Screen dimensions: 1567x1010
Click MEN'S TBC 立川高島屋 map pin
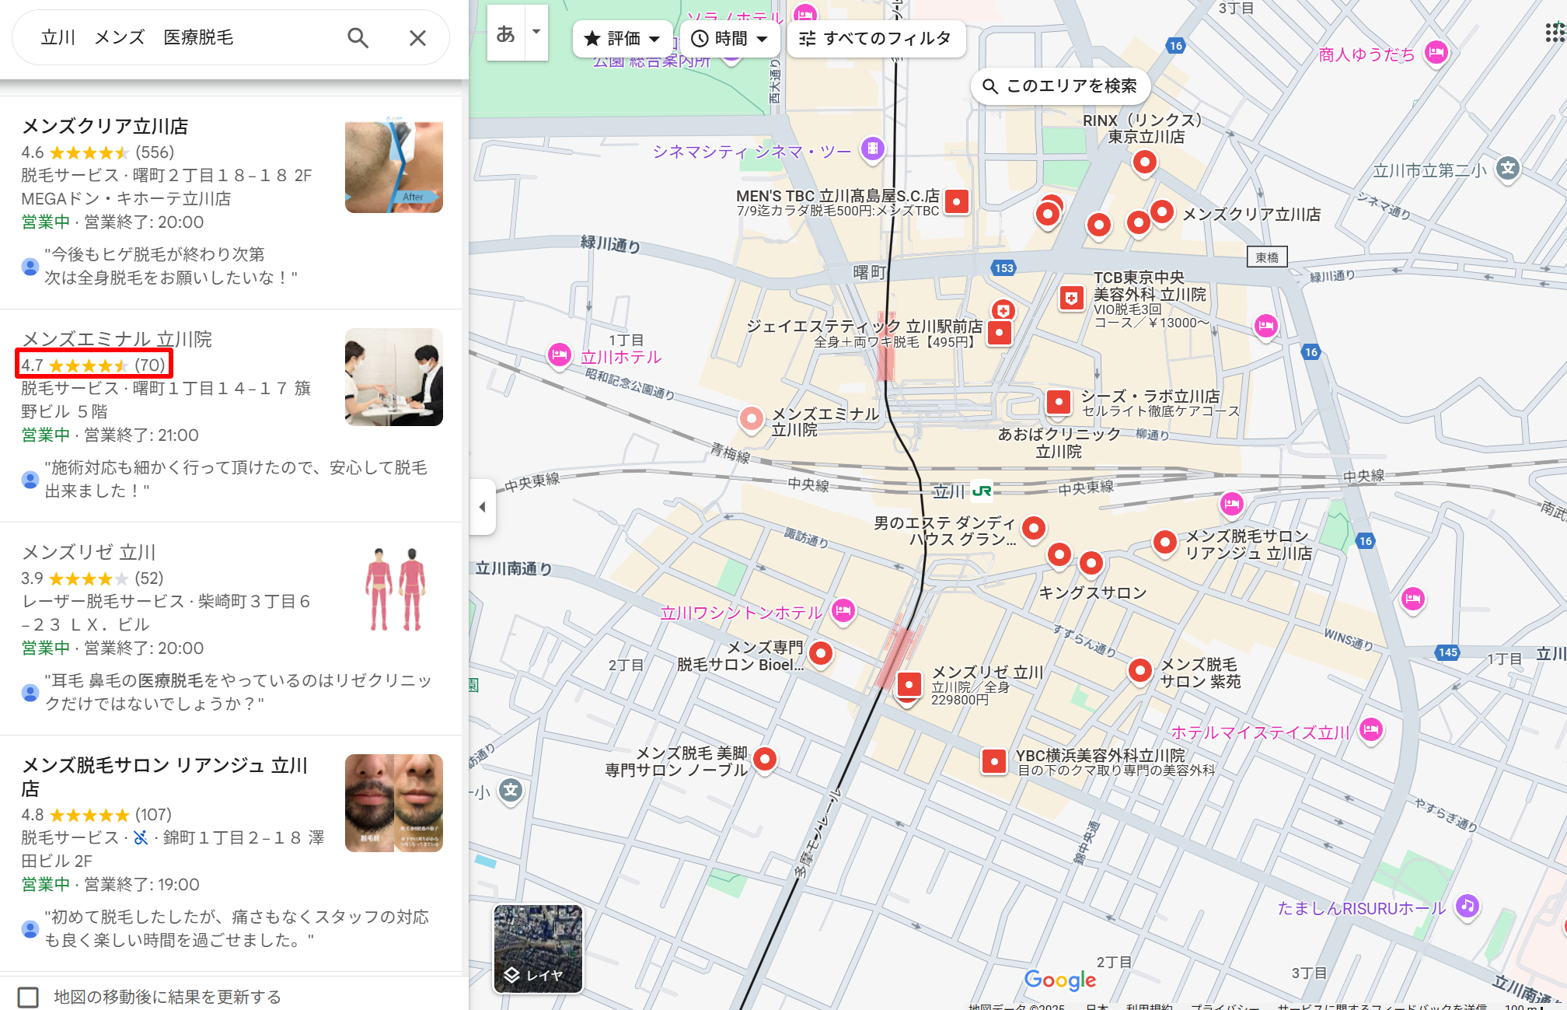click(957, 202)
